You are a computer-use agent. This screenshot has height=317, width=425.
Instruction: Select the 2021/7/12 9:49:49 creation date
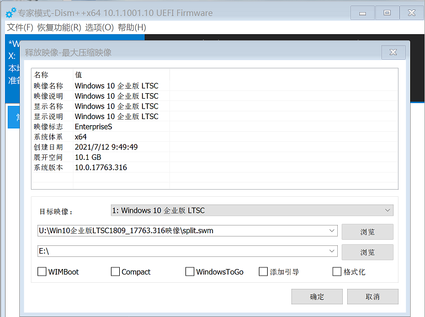click(x=106, y=147)
